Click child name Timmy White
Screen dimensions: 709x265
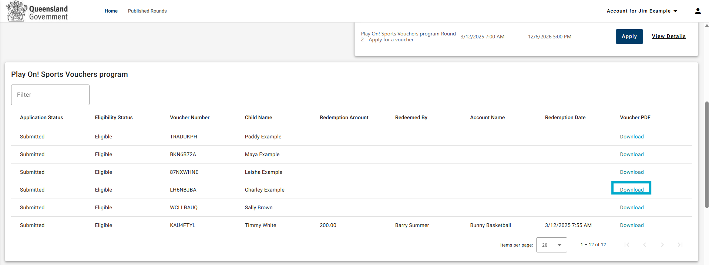261,225
